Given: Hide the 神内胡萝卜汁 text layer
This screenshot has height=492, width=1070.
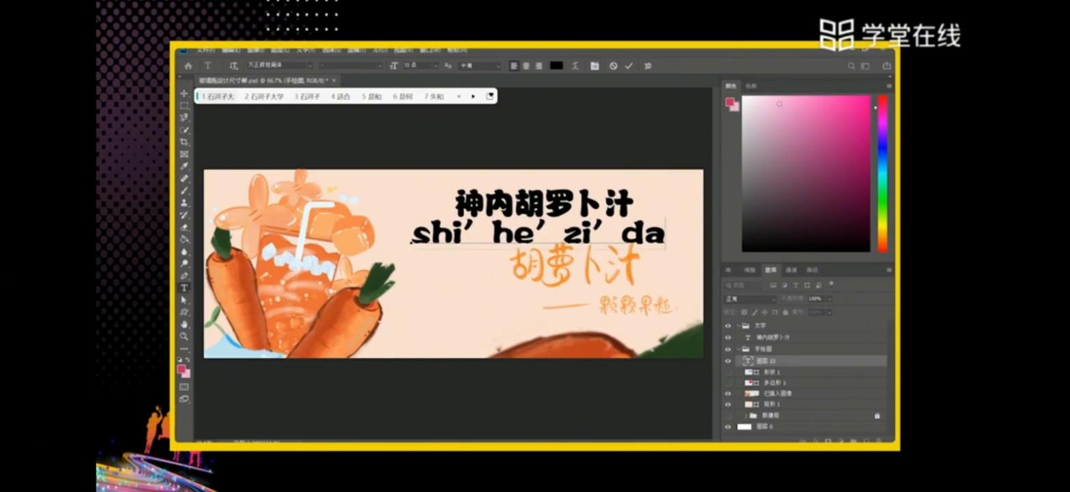Looking at the screenshot, I should point(727,337).
